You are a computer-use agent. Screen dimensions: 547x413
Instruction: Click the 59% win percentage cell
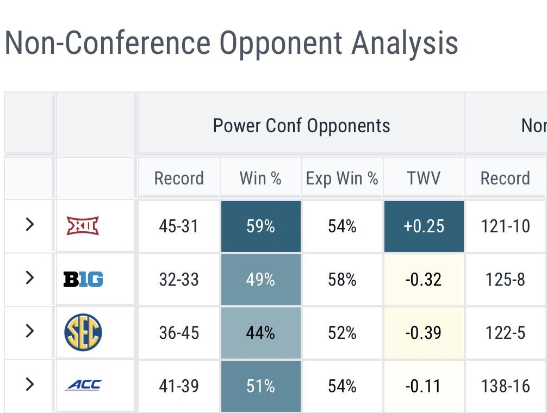click(260, 226)
